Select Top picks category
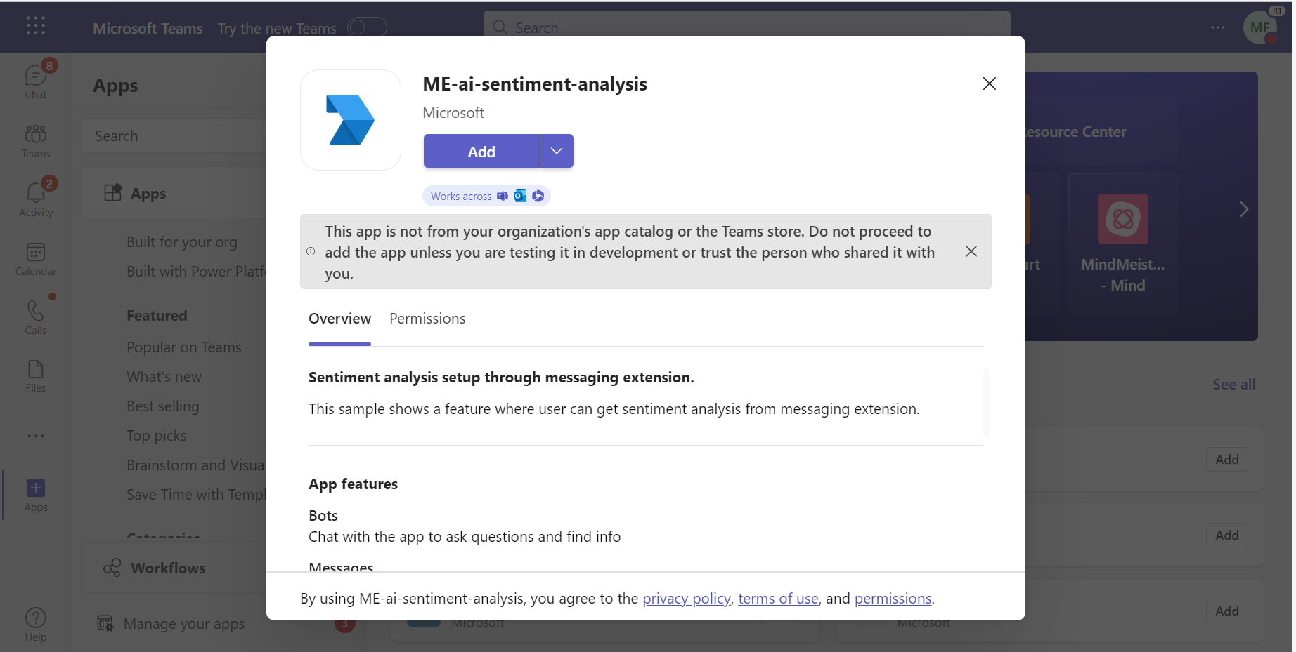The height and width of the screenshot is (652, 1296). tap(157, 436)
